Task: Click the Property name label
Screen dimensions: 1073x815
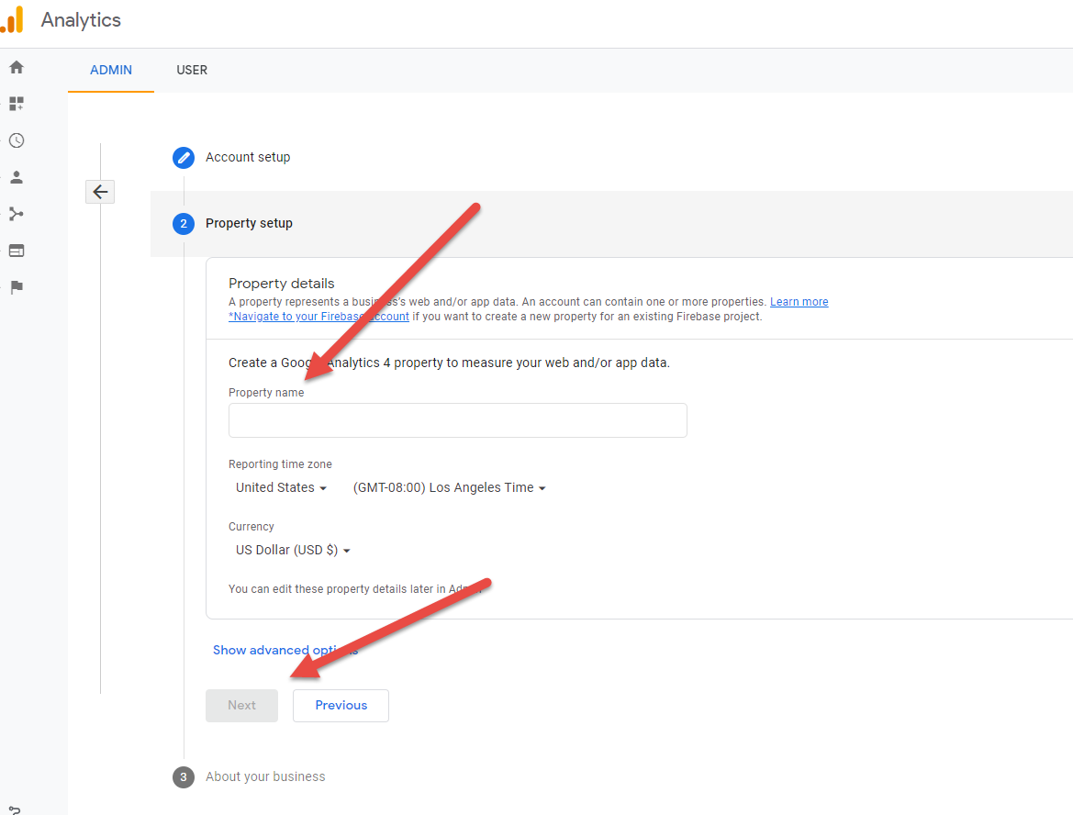Action: [266, 393]
